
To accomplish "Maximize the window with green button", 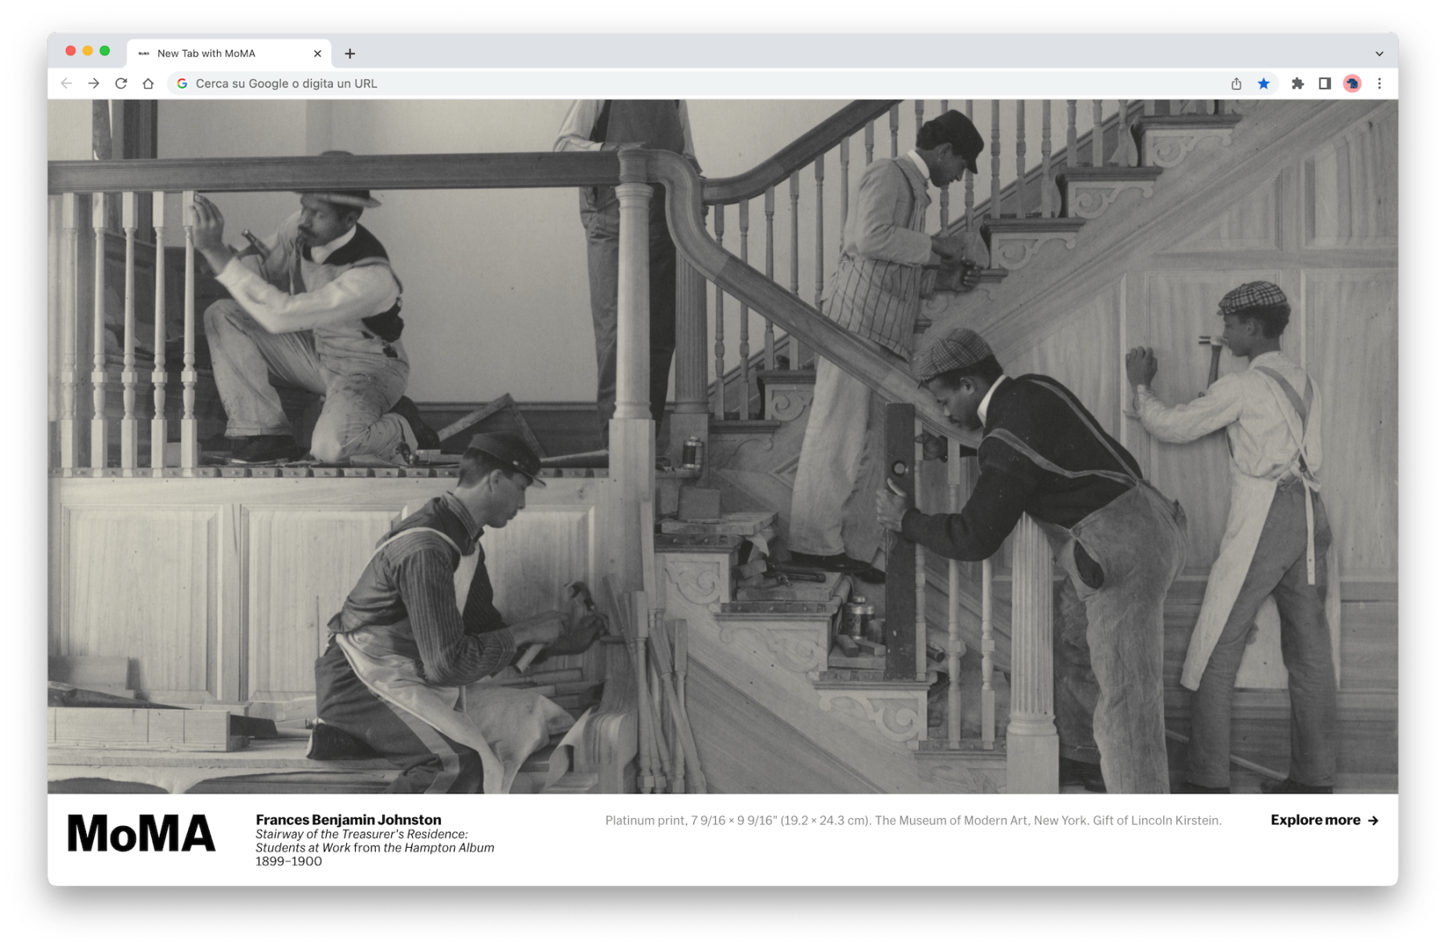I will coord(104,51).
